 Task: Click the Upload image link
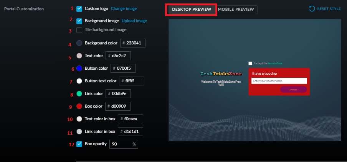[134, 21]
